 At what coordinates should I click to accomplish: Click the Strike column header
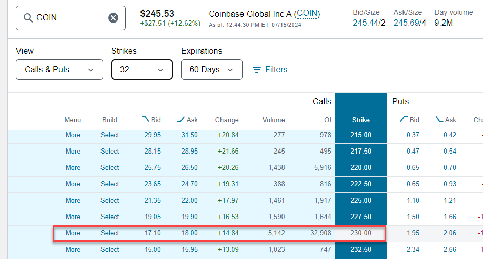click(x=360, y=120)
